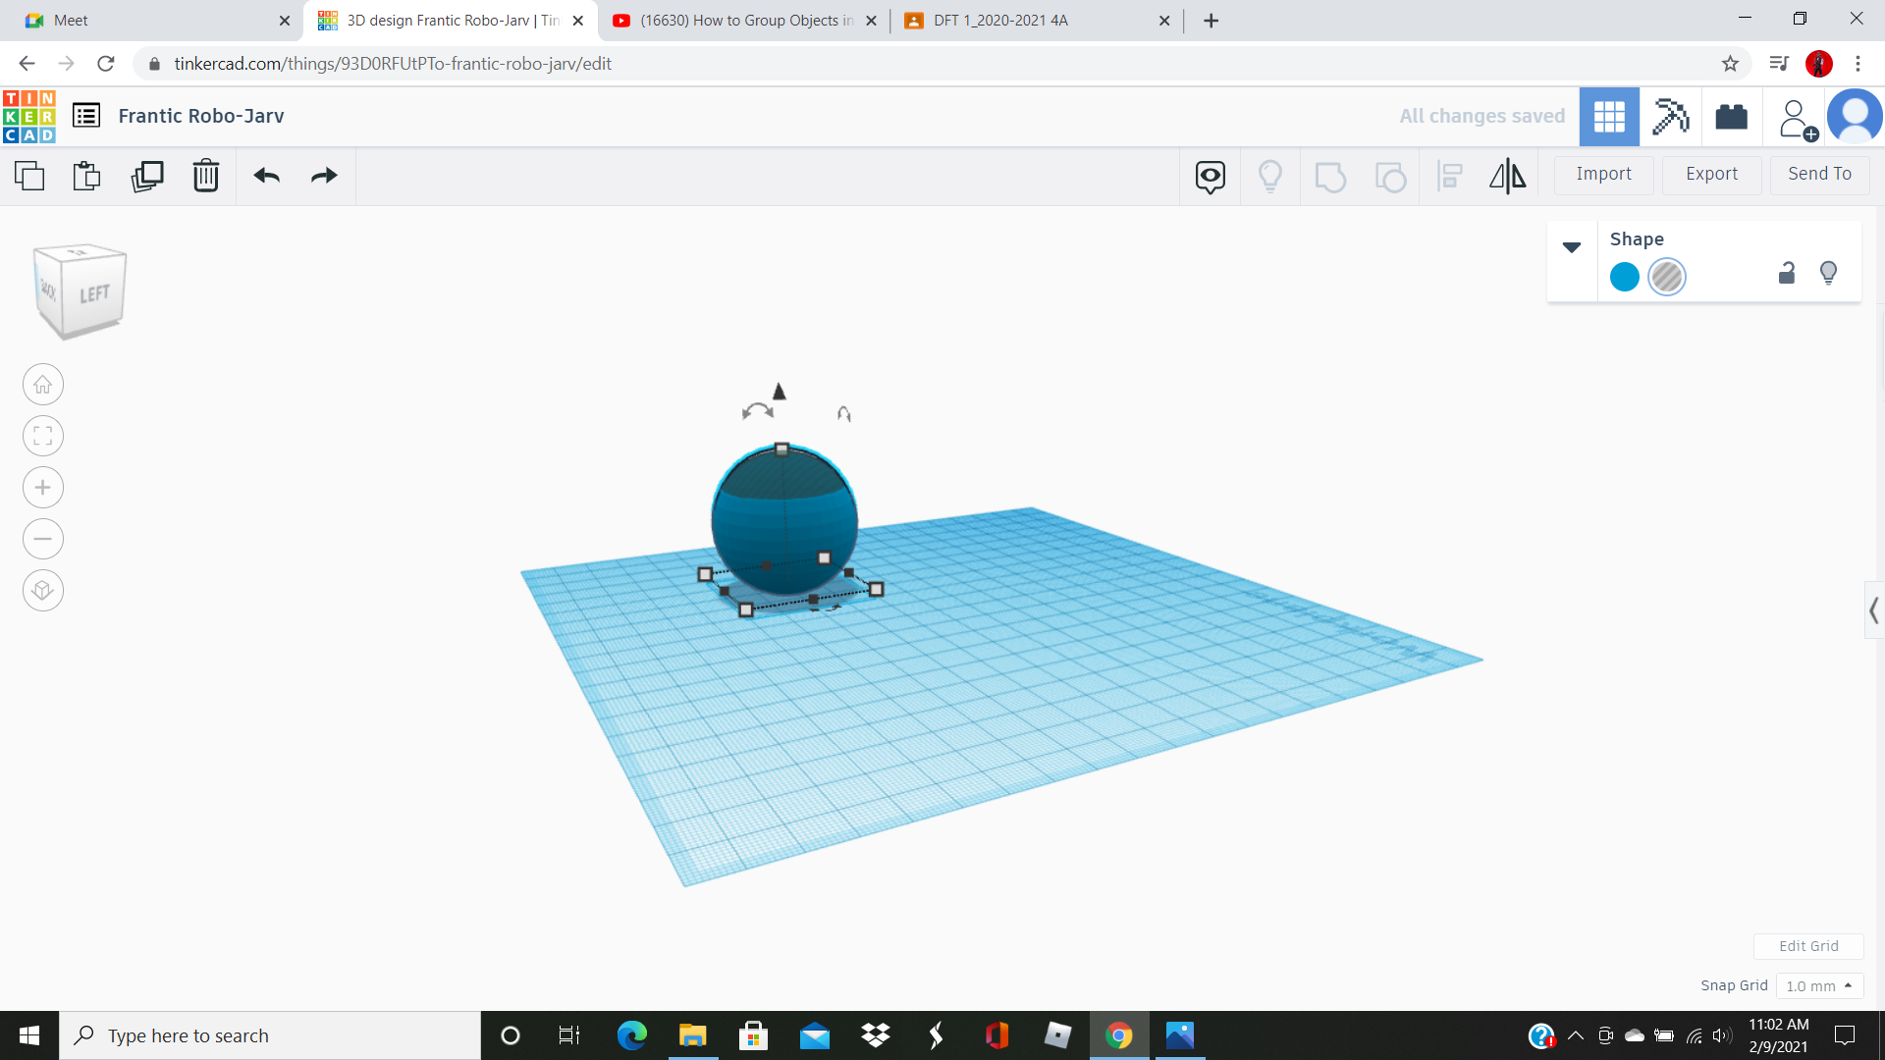The width and height of the screenshot is (1885, 1060).
Task: Click the Home view icon
Action: 42,384
